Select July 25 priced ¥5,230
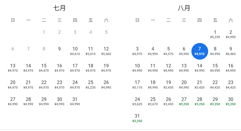The height and width of the screenshot is (131, 241). [91, 84]
